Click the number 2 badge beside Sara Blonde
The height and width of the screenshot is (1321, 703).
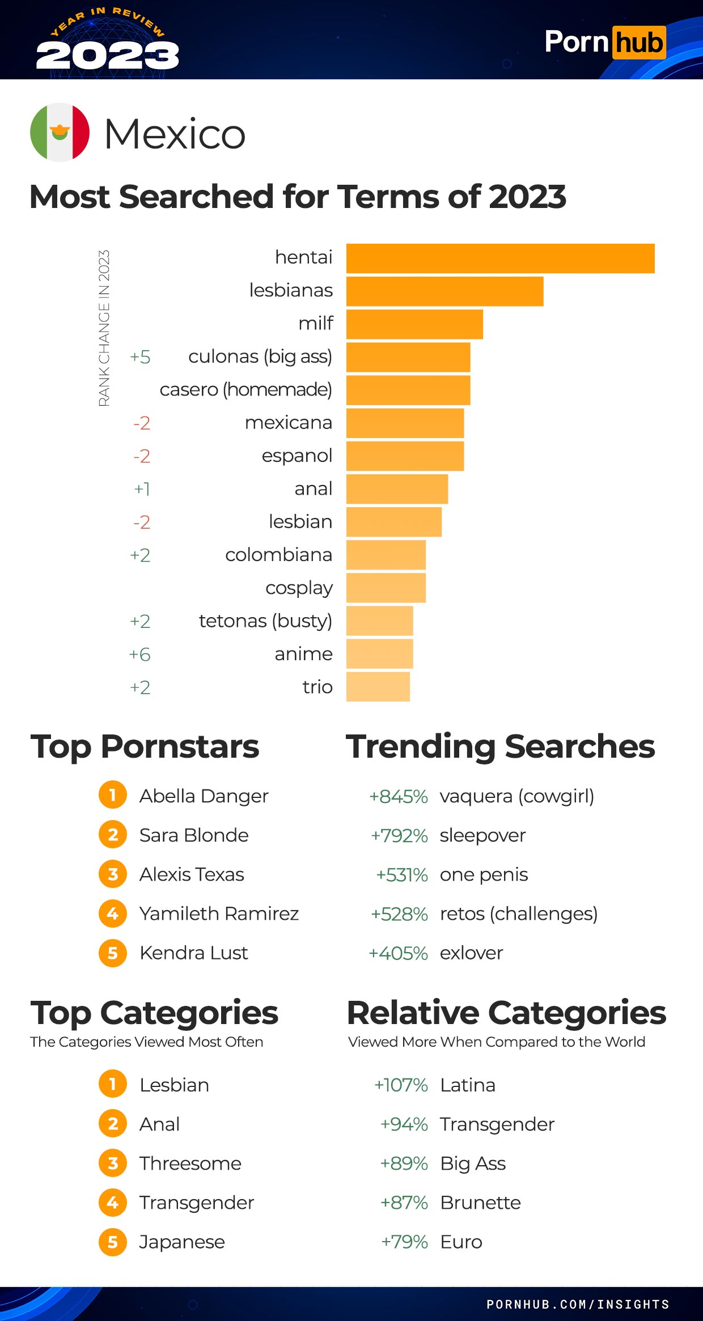pos(113,835)
